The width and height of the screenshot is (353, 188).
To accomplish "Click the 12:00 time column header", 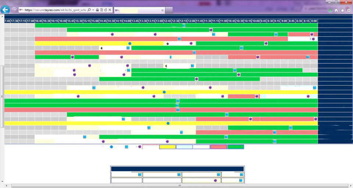I will coord(192,21).
